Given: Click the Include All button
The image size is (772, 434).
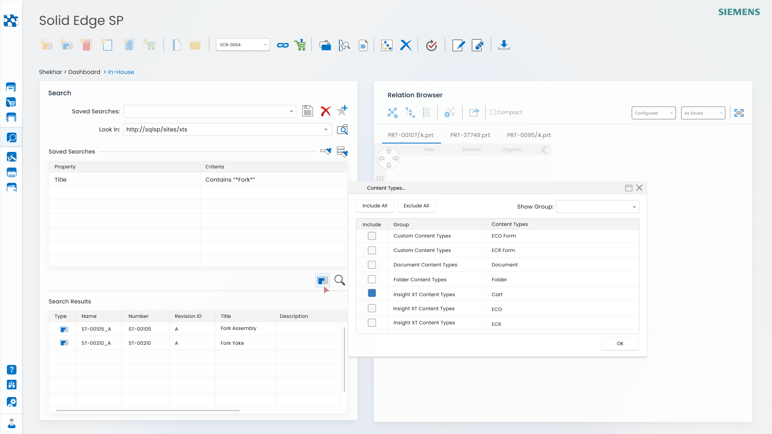Looking at the screenshot, I should [375, 206].
